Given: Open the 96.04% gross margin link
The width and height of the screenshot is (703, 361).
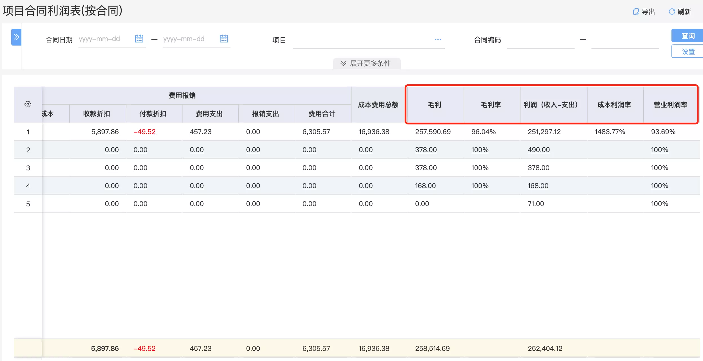Looking at the screenshot, I should point(484,132).
